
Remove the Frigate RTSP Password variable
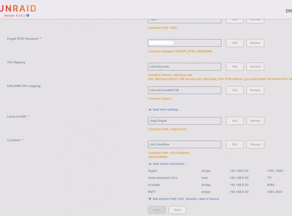click(x=255, y=43)
